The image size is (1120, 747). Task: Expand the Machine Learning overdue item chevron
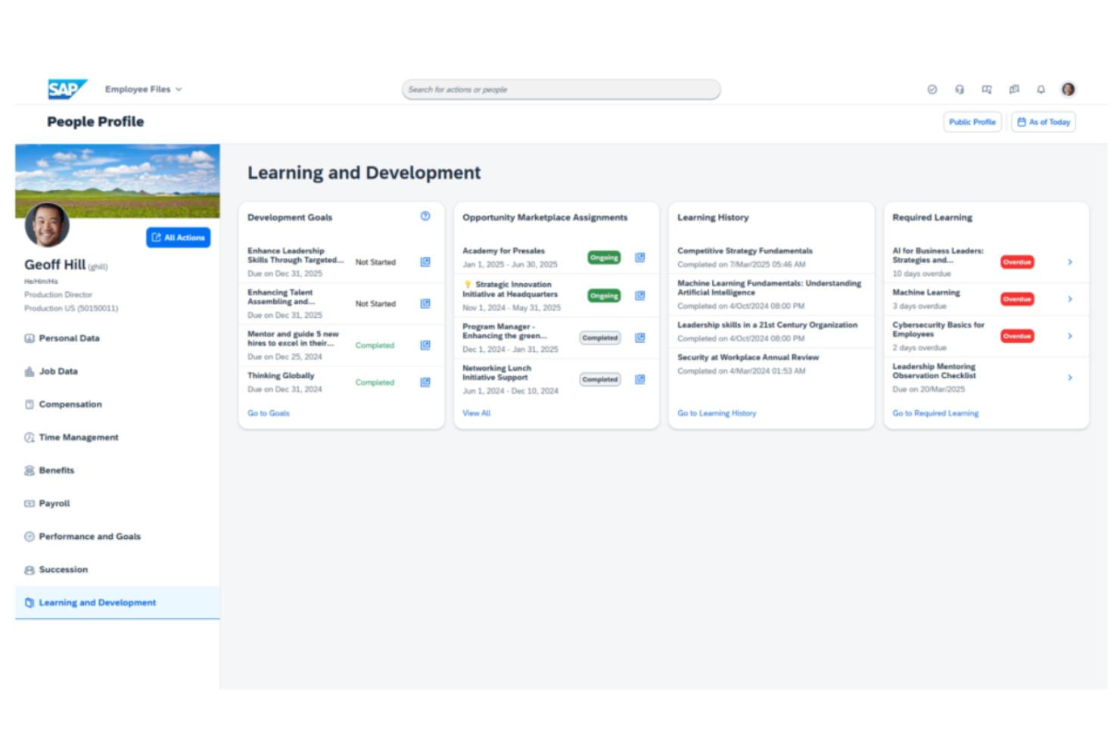(x=1070, y=298)
